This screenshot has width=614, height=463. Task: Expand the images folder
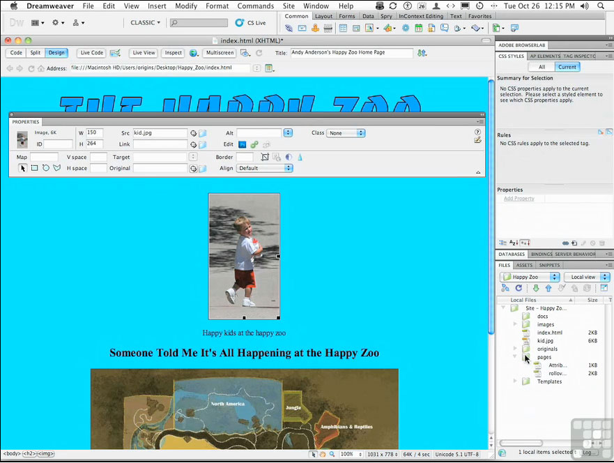[515, 324]
